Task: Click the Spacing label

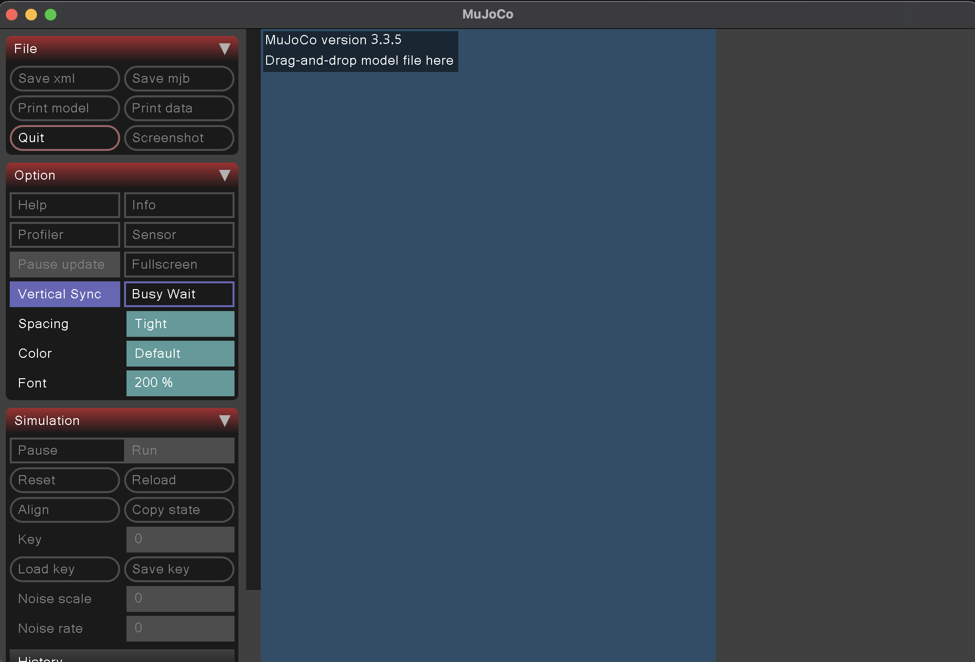Action: (x=43, y=324)
